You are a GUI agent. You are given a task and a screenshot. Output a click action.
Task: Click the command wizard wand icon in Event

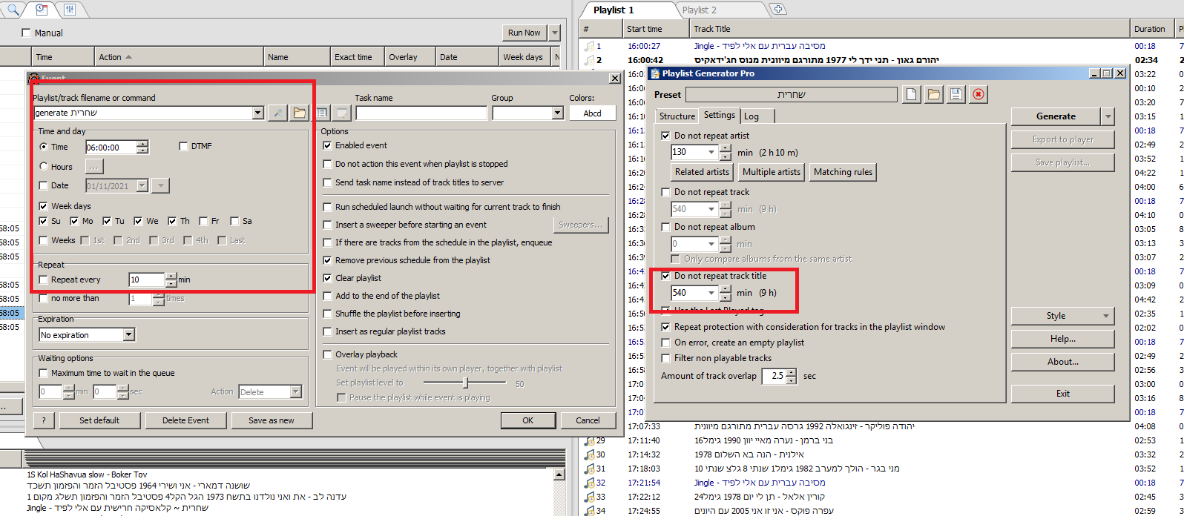coord(277,113)
